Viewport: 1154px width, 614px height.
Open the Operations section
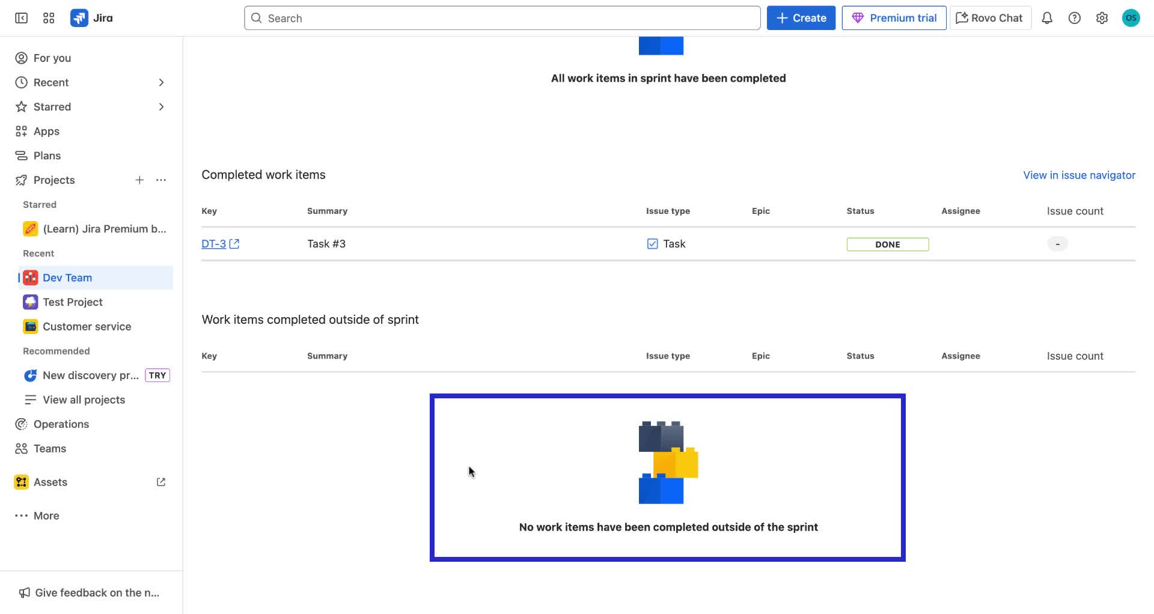[x=61, y=424]
